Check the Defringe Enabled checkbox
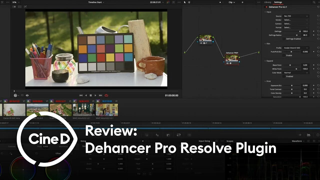The height and width of the screenshot is (180, 320). [x=284, y=39]
